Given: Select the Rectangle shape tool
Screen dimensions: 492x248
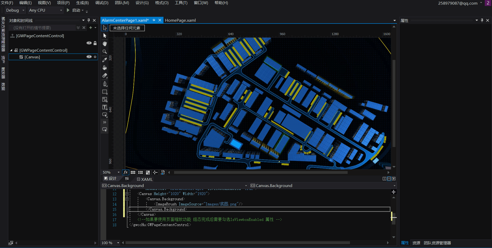Looking at the screenshot, I should tap(105, 92).
